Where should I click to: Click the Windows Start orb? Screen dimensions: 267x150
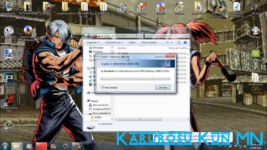click(x=5, y=146)
